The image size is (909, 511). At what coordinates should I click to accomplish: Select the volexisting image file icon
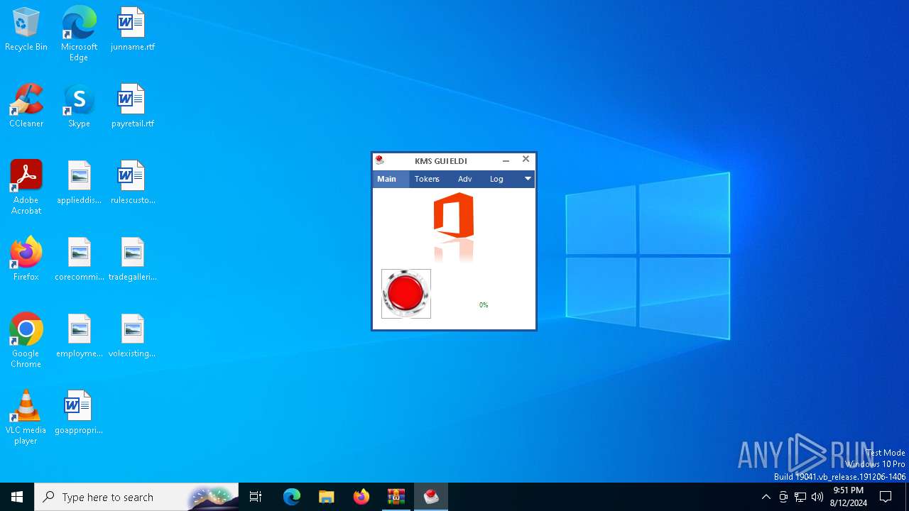[132, 336]
